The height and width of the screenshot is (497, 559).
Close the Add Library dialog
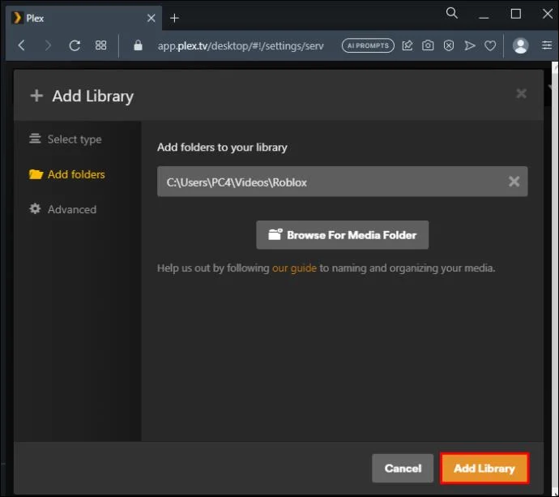coord(521,94)
